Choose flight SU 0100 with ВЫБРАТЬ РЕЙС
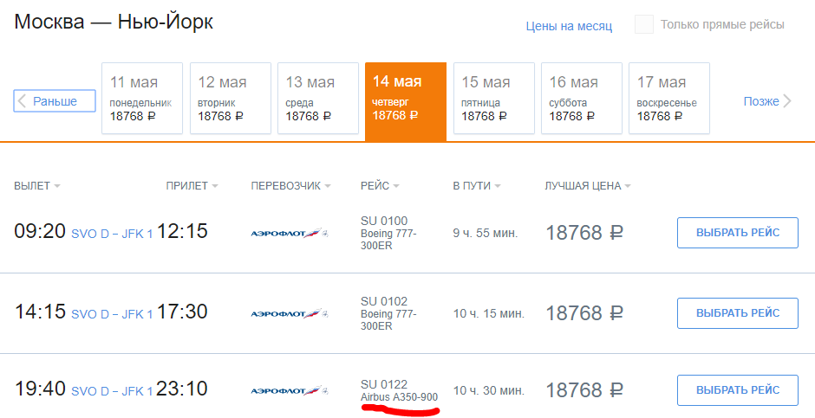815x418 pixels. (x=738, y=233)
